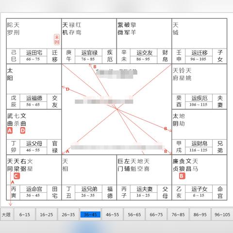233x233 pixels.
Task: Click the 116 ~ 125 range in 甲戌 palace
Action: click(199, 150)
